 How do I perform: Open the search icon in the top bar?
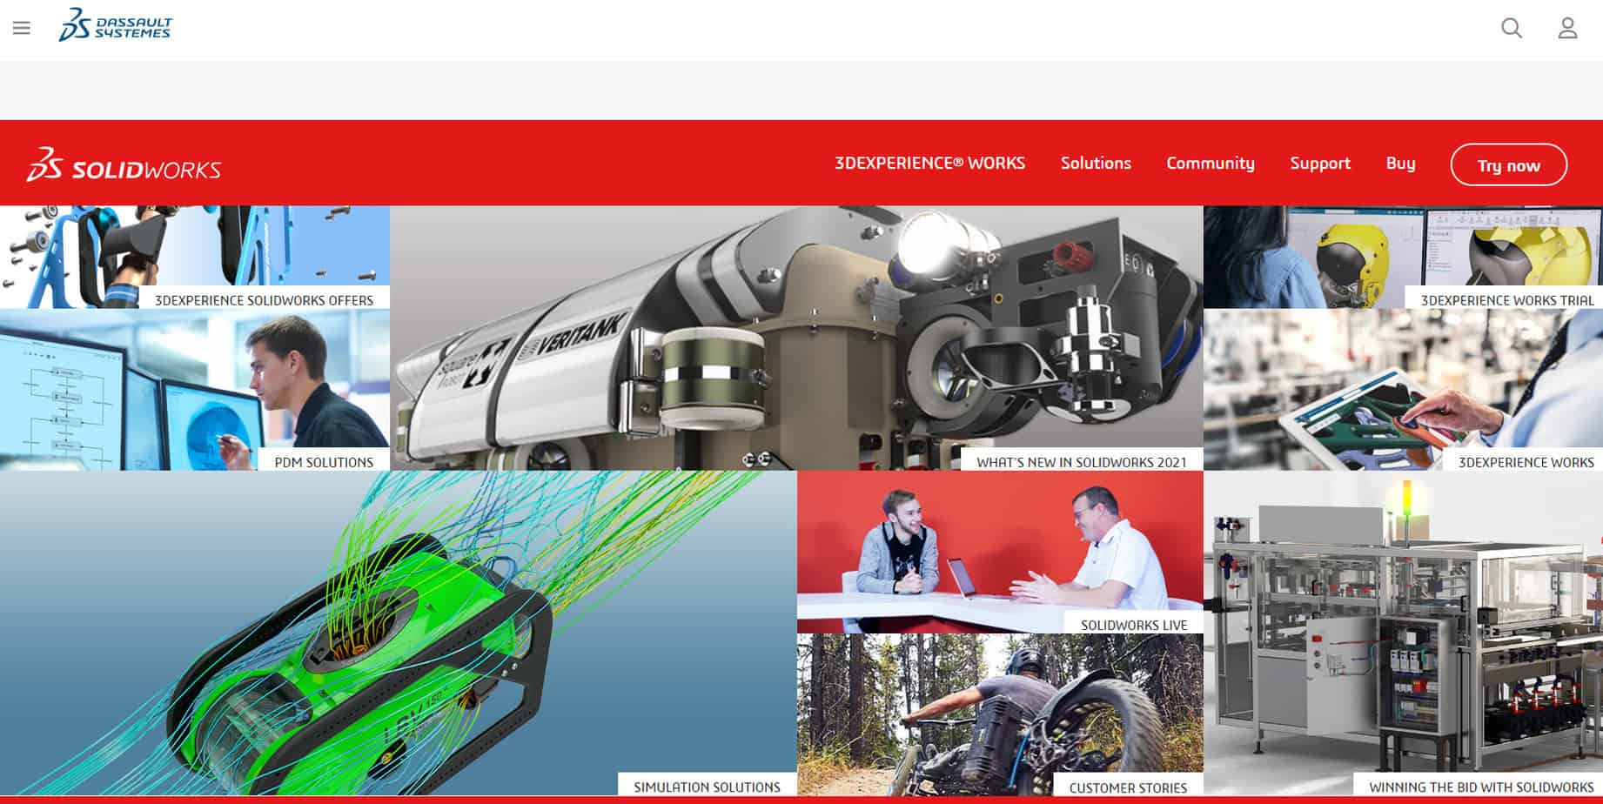1512,29
